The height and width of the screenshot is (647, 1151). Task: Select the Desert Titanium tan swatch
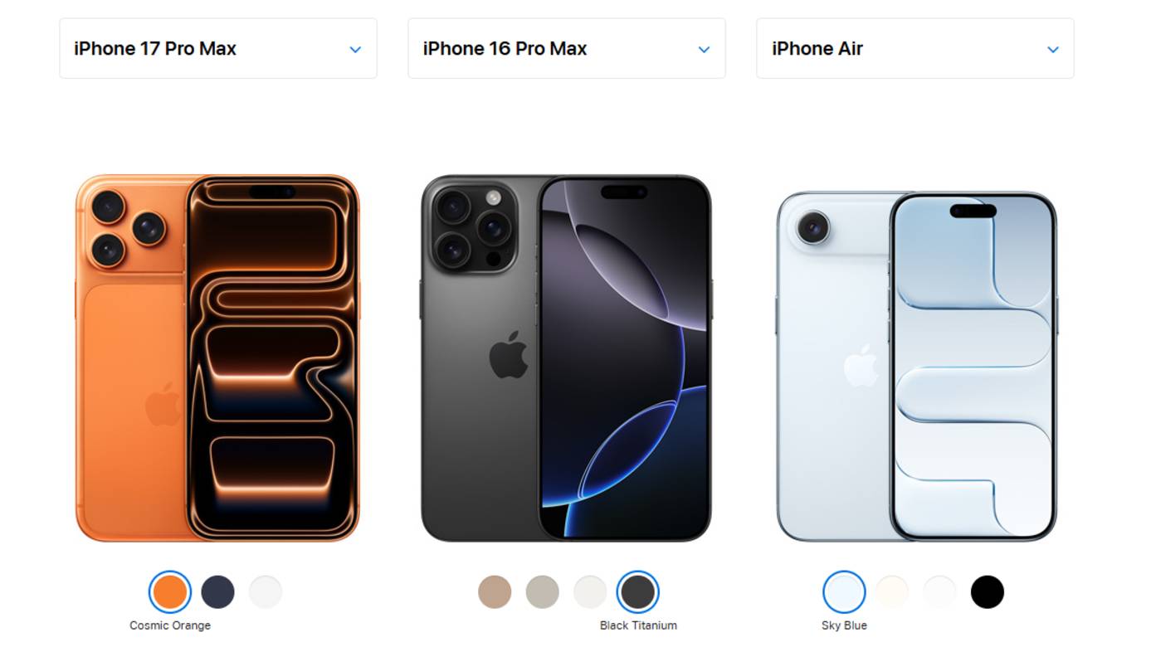(495, 592)
